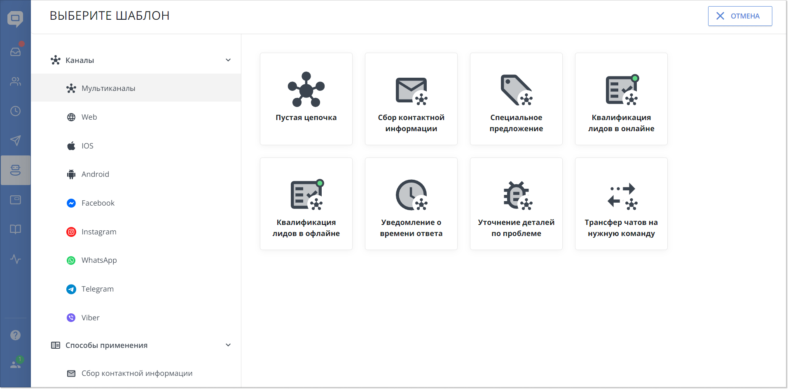This screenshot has height=389, width=788.
Task: Open the inbox sidebar icon
Action: (15, 51)
